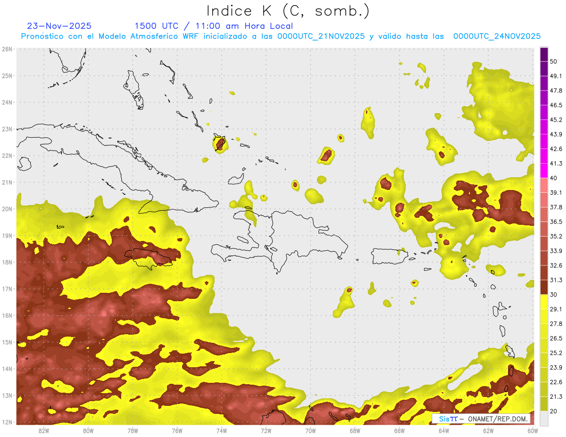This screenshot has height=437, width=566.
Task: Click the "26.5" color bar label
Action: pyautogui.click(x=556, y=338)
